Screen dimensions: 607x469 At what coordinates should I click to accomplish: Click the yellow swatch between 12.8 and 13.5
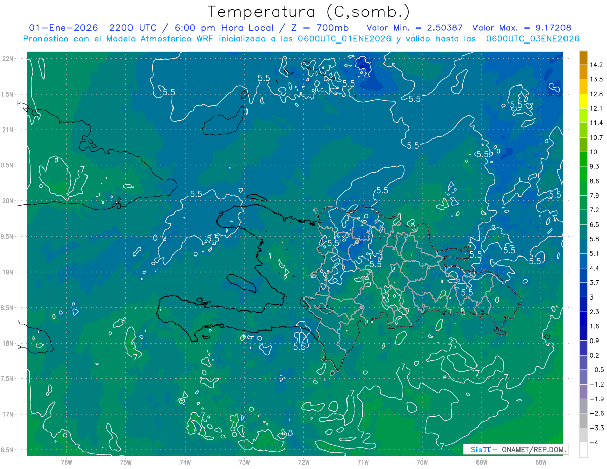(583, 87)
